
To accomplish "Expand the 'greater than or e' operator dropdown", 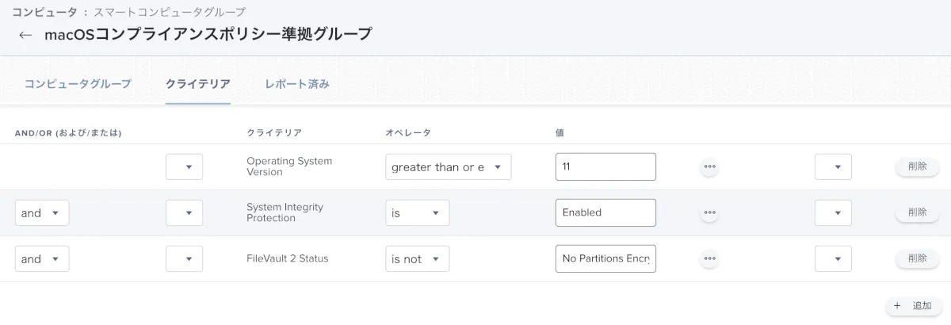I will [448, 166].
